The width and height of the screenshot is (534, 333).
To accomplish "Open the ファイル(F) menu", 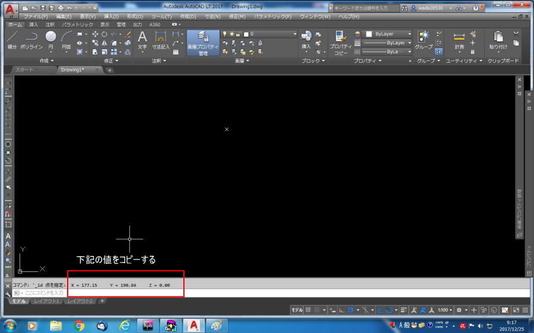I will click(x=36, y=17).
